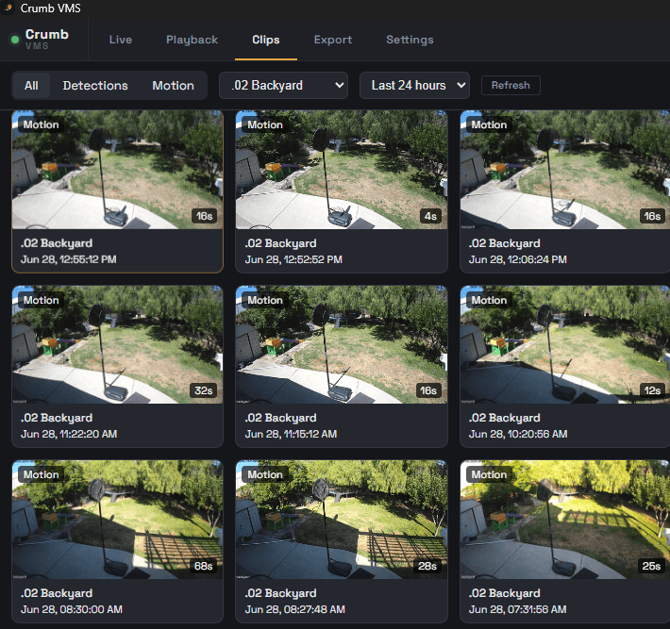670x629 pixels.
Task: Click the 12s duration badge
Action: point(652,390)
